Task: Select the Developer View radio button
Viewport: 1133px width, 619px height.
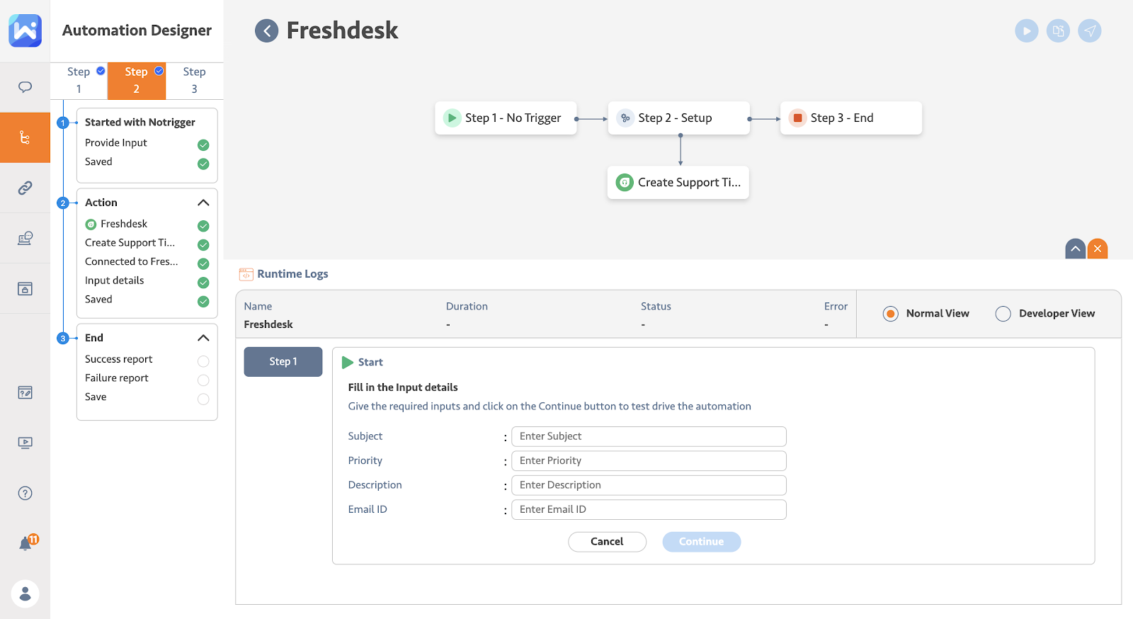Action: click(1003, 314)
